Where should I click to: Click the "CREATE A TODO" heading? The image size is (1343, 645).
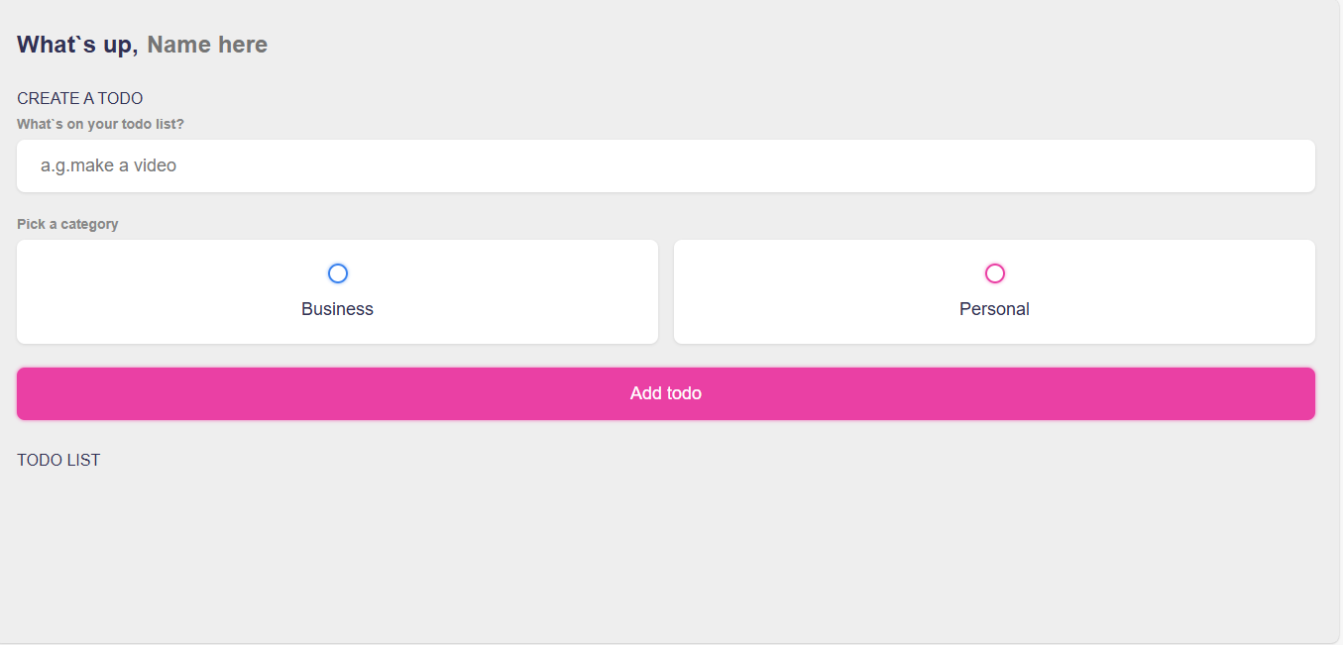pos(80,98)
